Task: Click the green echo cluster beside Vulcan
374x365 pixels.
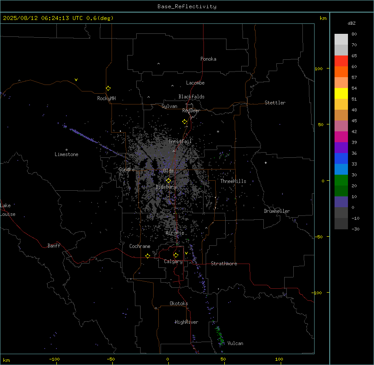Action: pyautogui.click(x=220, y=336)
